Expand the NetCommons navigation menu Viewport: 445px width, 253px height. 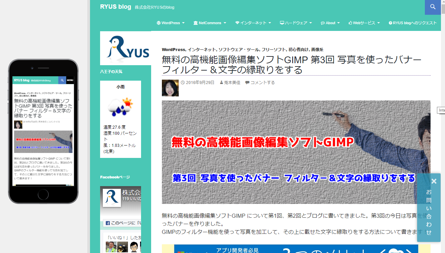[210, 23]
